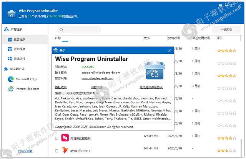The image size is (246, 159).
Task: Click the 微软OfficePLUS app icon
Action: point(65,150)
